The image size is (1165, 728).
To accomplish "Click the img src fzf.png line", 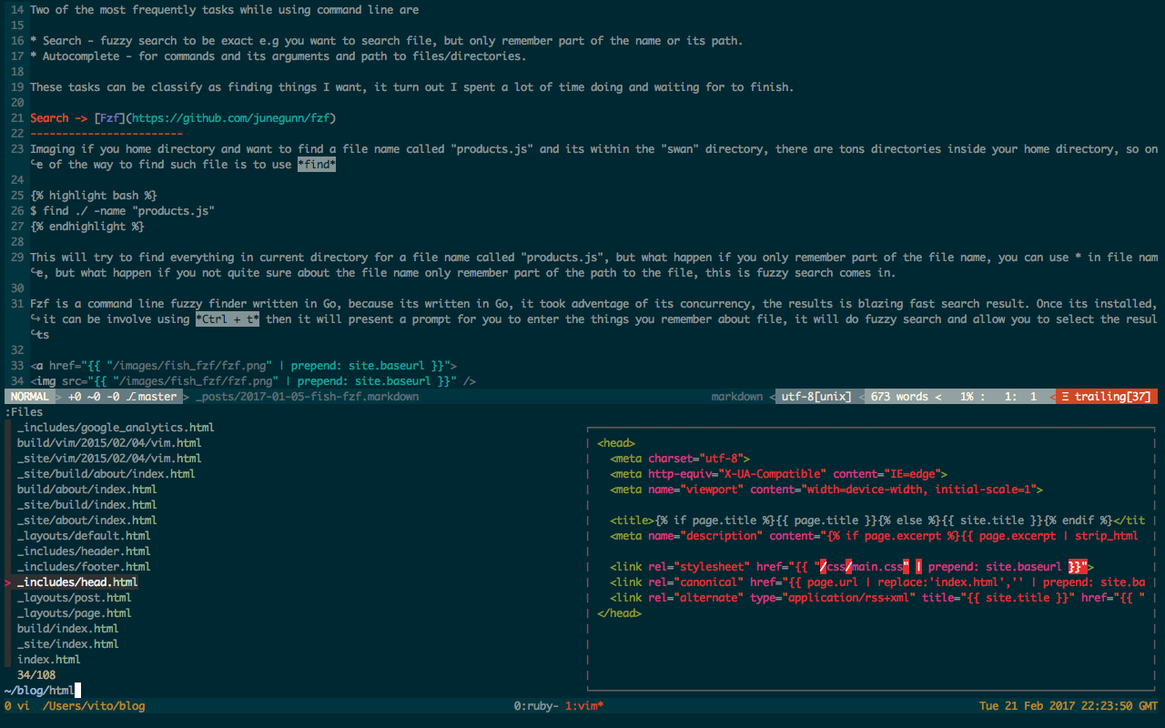I will click(x=253, y=380).
